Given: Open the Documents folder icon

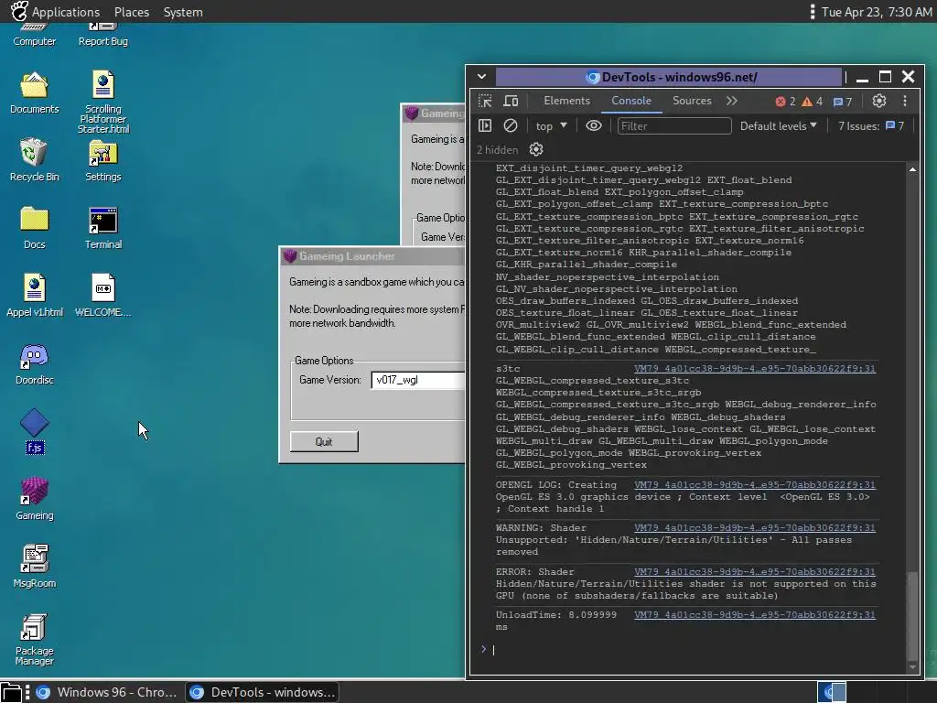Looking at the screenshot, I should [34, 92].
